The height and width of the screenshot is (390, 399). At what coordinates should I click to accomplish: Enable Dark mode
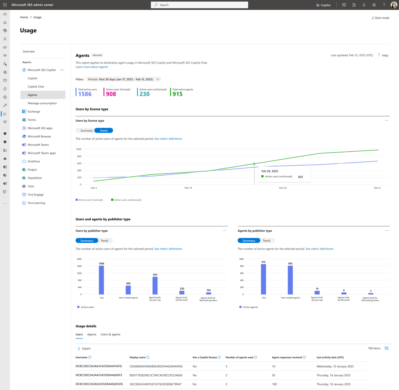pyautogui.click(x=380, y=18)
